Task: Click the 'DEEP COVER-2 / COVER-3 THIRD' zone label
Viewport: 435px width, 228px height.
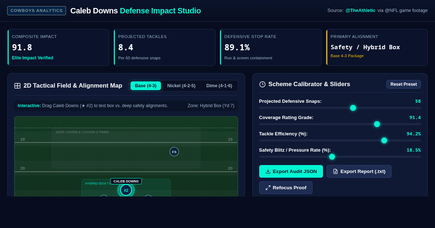Action: [82, 132]
